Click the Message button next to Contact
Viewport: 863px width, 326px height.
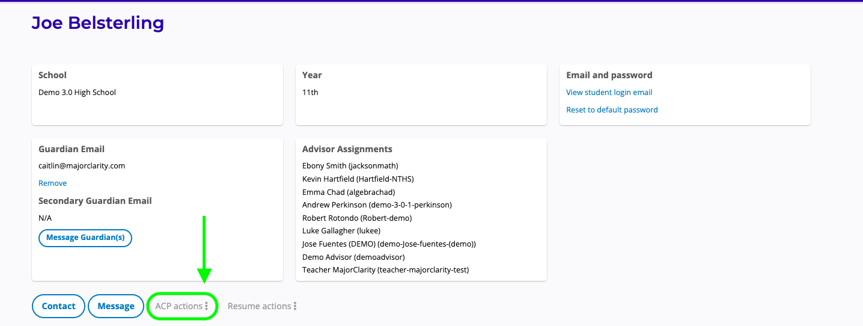[116, 306]
